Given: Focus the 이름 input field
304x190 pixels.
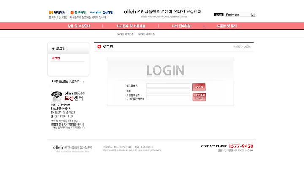Looking at the screenshot, I should (x=168, y=91).
